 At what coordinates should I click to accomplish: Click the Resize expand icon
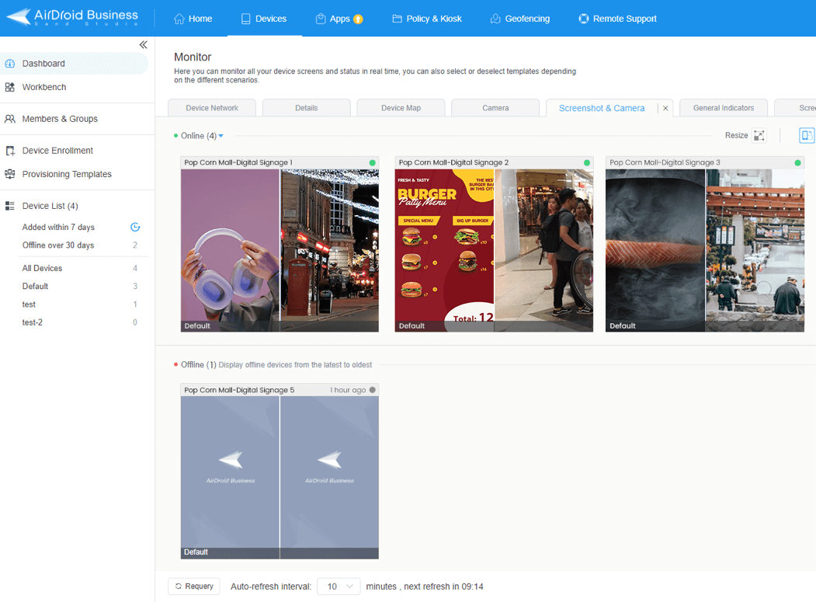(759, 135)
